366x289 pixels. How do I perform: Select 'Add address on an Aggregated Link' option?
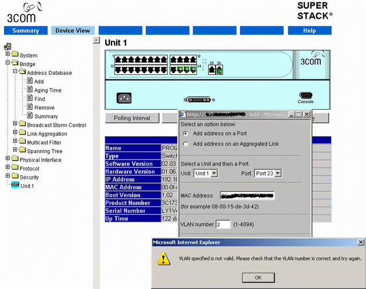coord(185,144)
